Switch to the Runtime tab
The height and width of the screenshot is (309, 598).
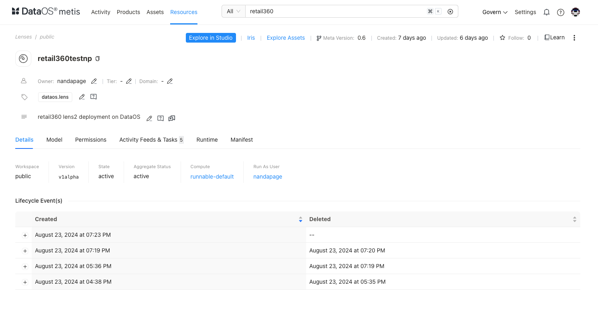click(x=207, y=140)
